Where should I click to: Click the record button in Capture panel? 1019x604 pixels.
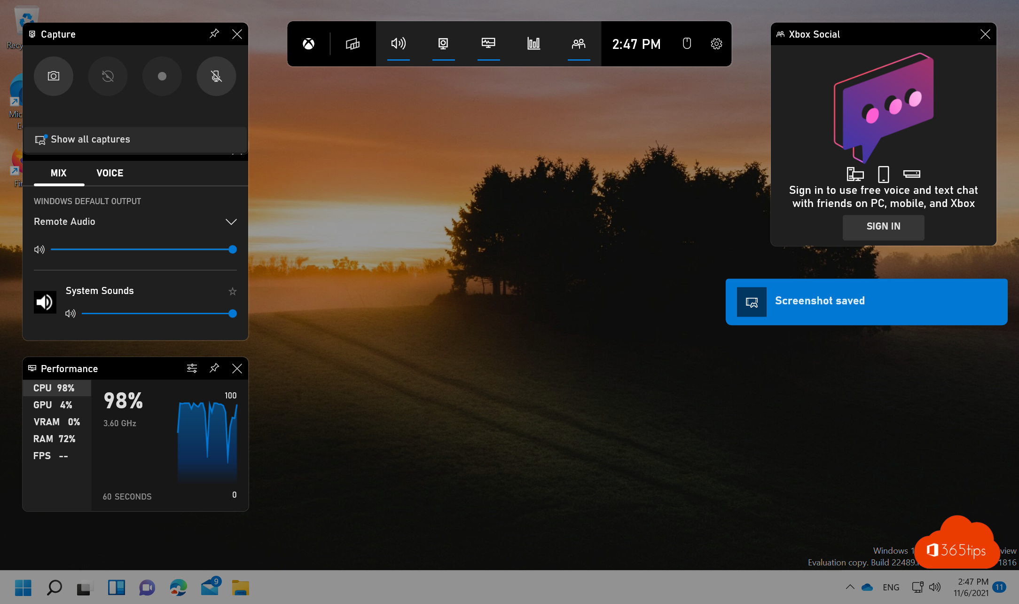162,76
